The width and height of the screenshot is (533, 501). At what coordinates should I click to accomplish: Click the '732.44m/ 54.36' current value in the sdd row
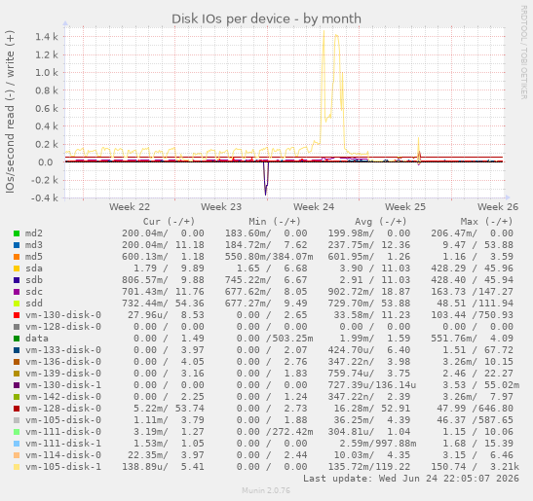163,304
